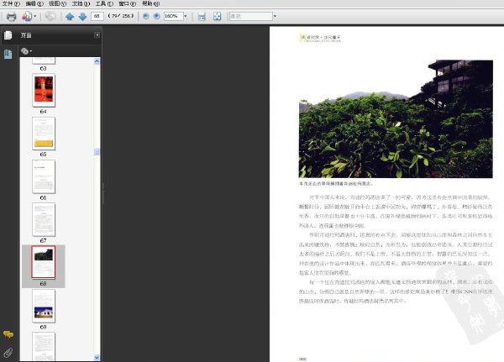504x362 pixels.
Task: Click the thumbnail panel scrollbar thumb
Action: 97,152
